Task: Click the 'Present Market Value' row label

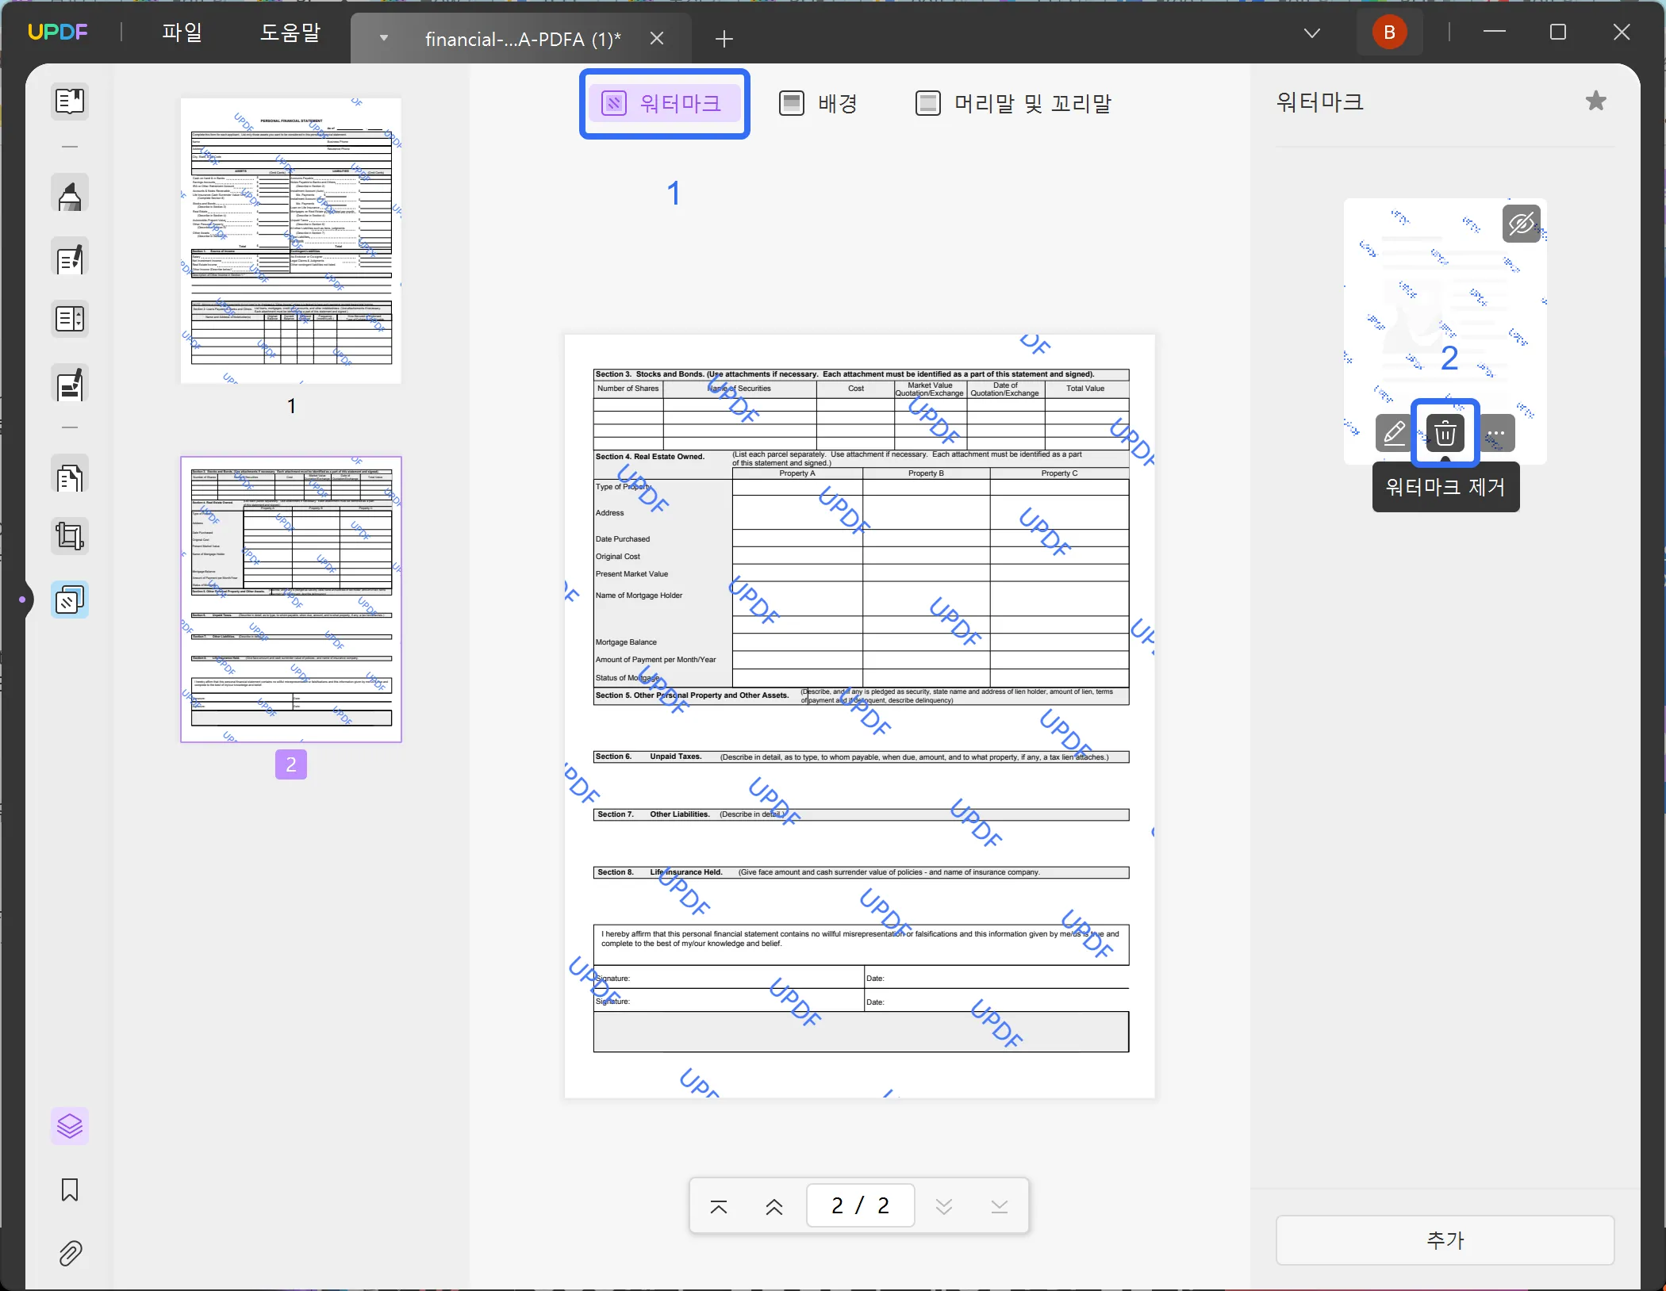Action: click(631, 574)
